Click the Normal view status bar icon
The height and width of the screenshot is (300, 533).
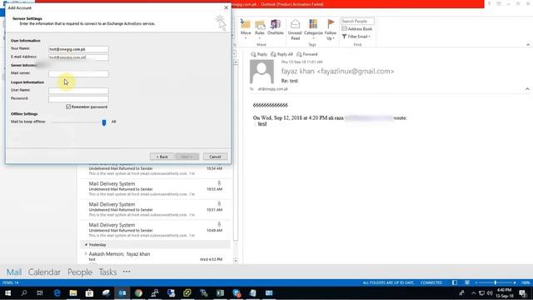click(455, 282)
